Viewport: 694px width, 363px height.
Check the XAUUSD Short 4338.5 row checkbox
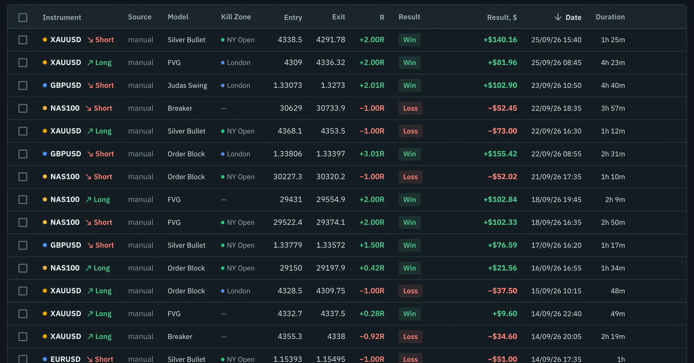tap(23, 40)
